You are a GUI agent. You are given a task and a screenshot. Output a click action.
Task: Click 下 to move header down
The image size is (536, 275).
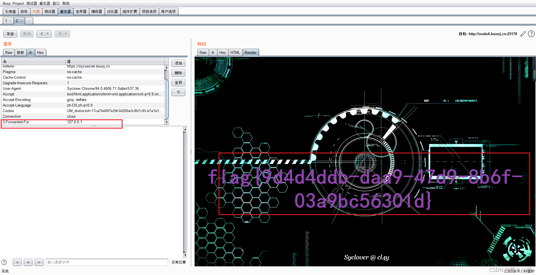point(178,92)
